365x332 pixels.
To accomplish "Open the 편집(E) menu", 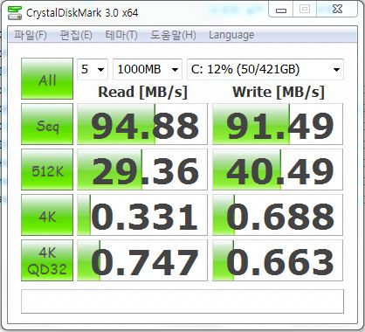I will coord(76,35).
